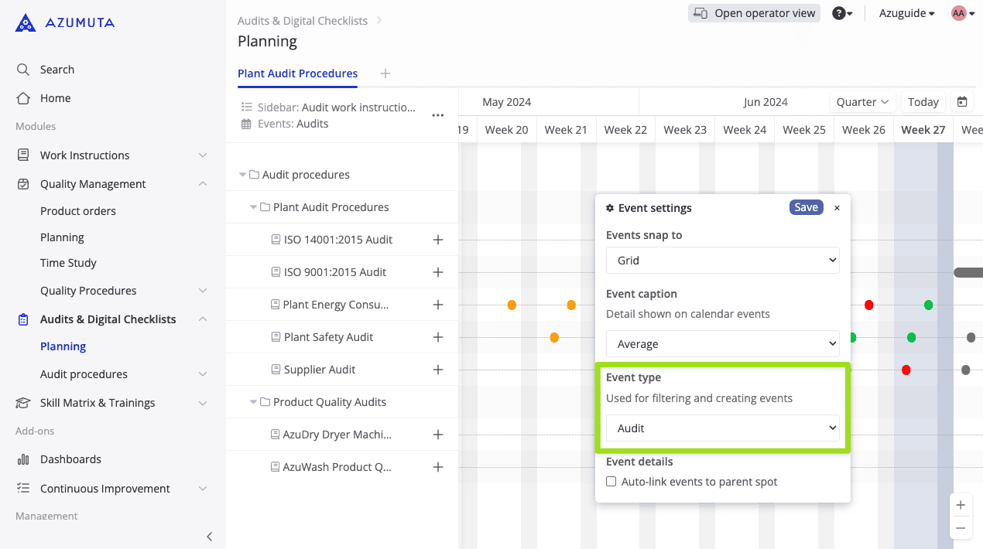Open the help question mark menu
This screenshot has width=983, height=549.
pyautogui.click(x=842, y=13)
